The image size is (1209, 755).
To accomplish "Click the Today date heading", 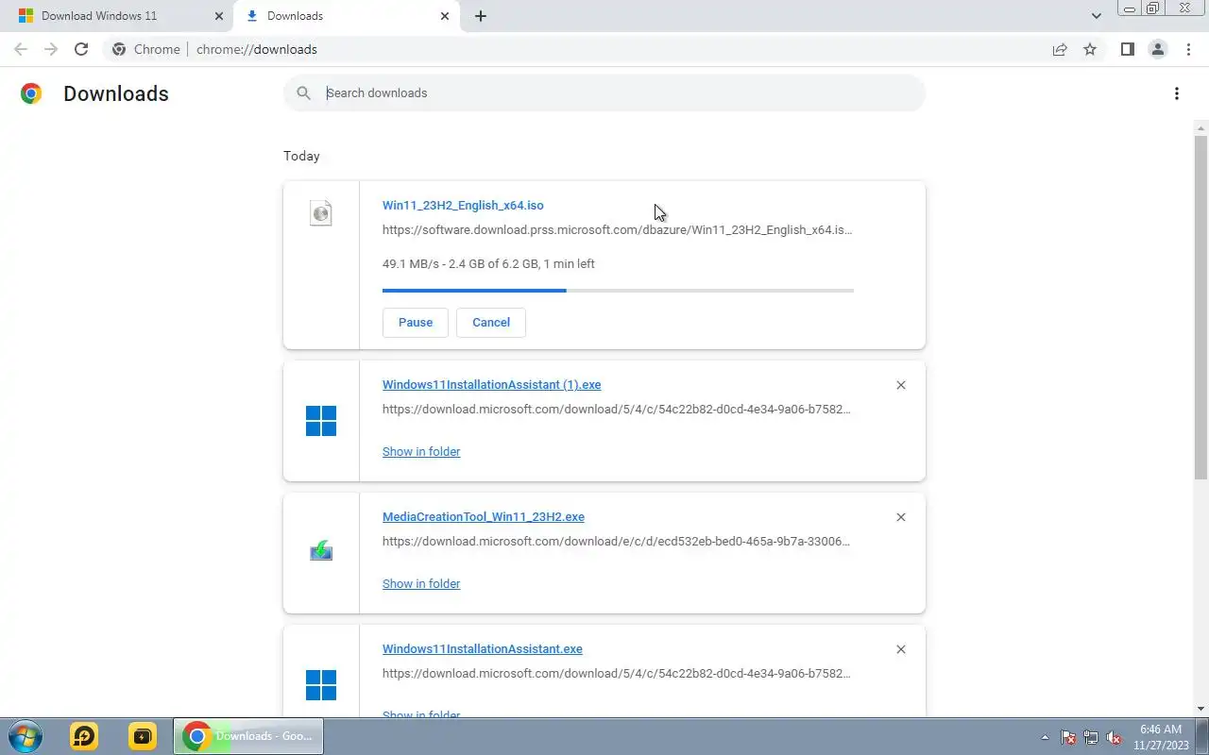I will pos(301,156).
